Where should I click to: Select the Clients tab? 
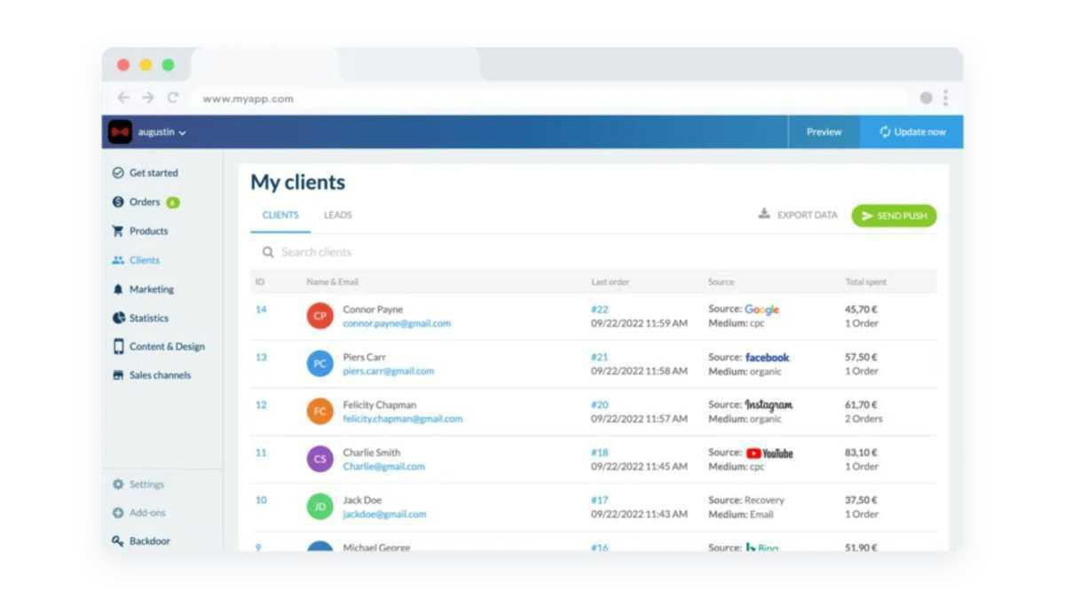(x=280, y=215)
